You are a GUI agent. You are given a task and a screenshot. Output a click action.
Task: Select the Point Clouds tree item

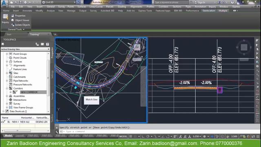[x=20, y=58]
